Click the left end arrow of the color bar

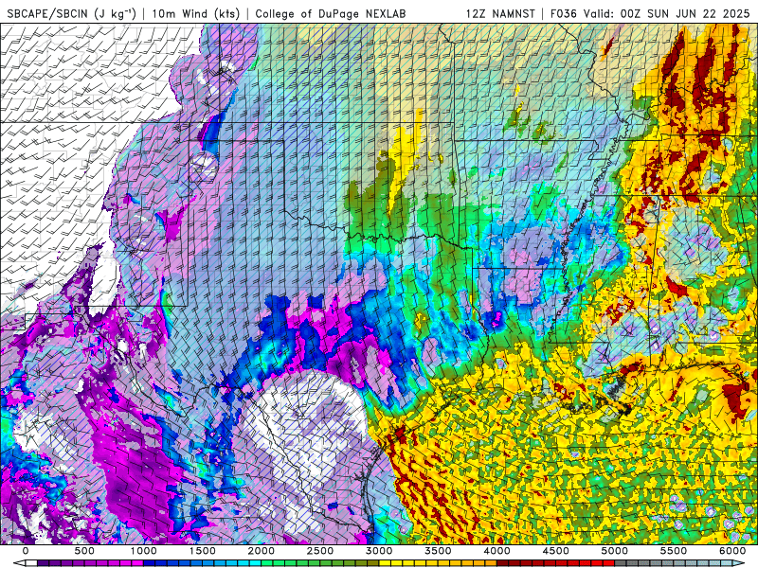tap(19, 563)
